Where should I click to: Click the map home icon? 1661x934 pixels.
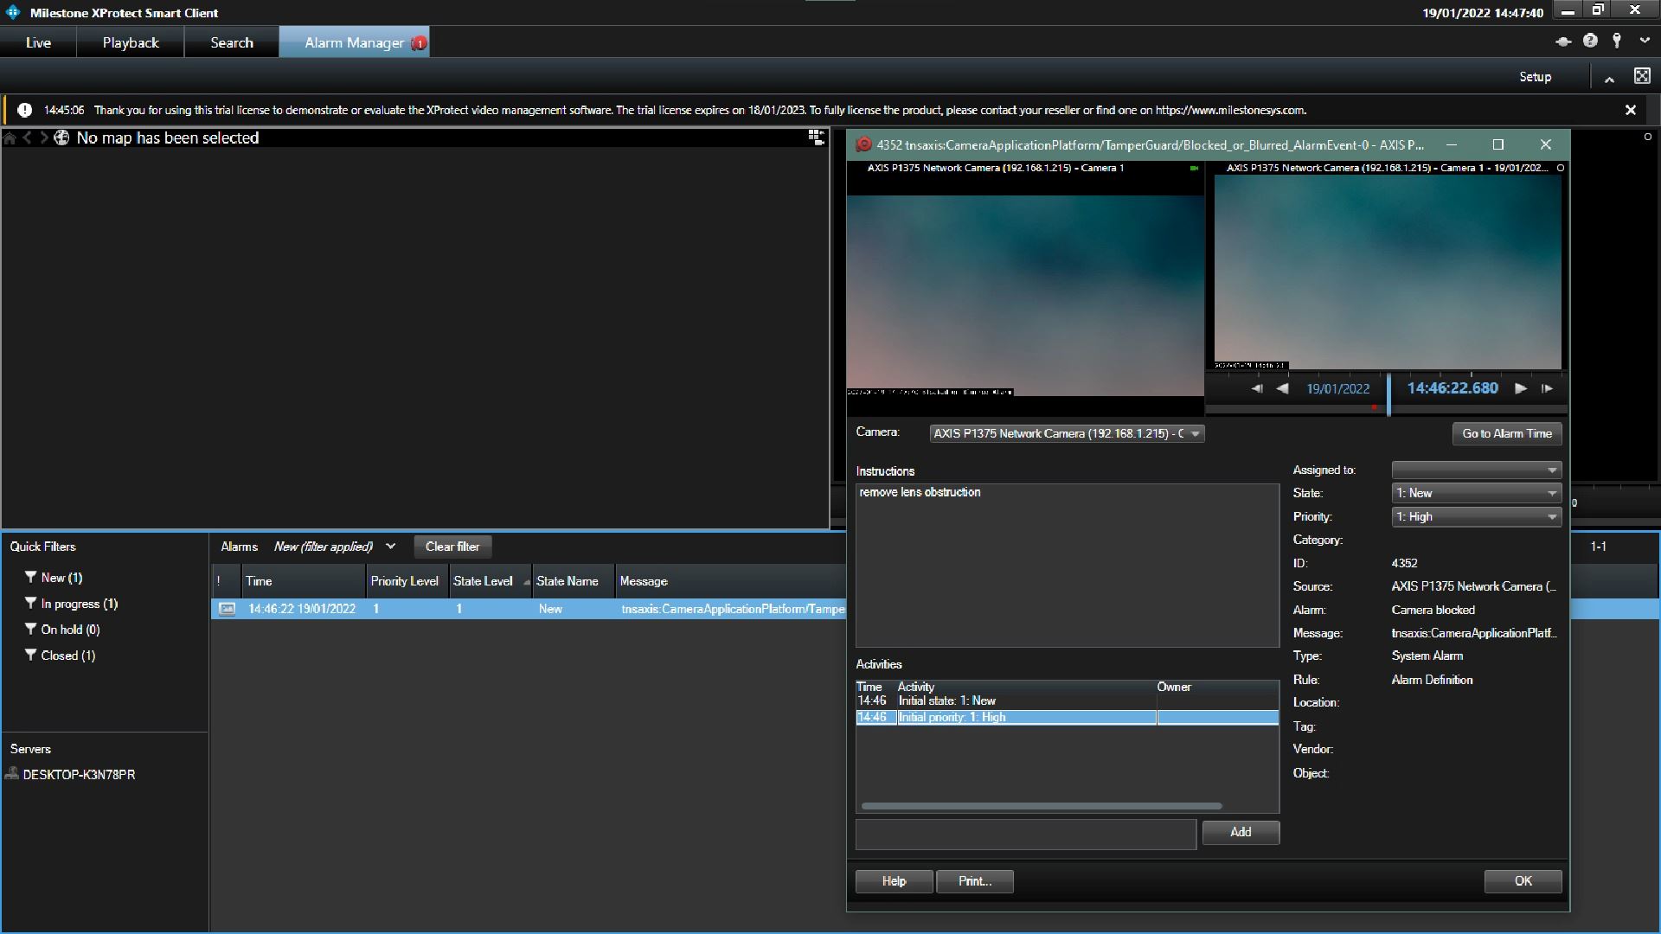click(10, 138)
